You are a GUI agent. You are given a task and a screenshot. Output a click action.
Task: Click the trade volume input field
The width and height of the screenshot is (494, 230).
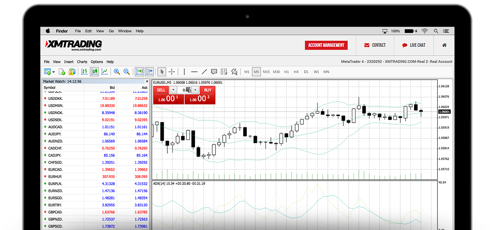click(x=184, y=90)
